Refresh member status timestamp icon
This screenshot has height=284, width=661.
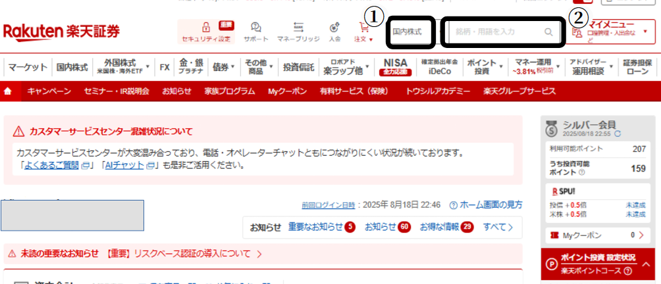[618, 134]
